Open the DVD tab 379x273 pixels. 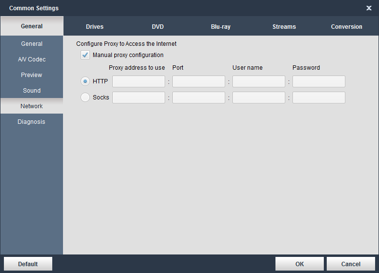158,27
